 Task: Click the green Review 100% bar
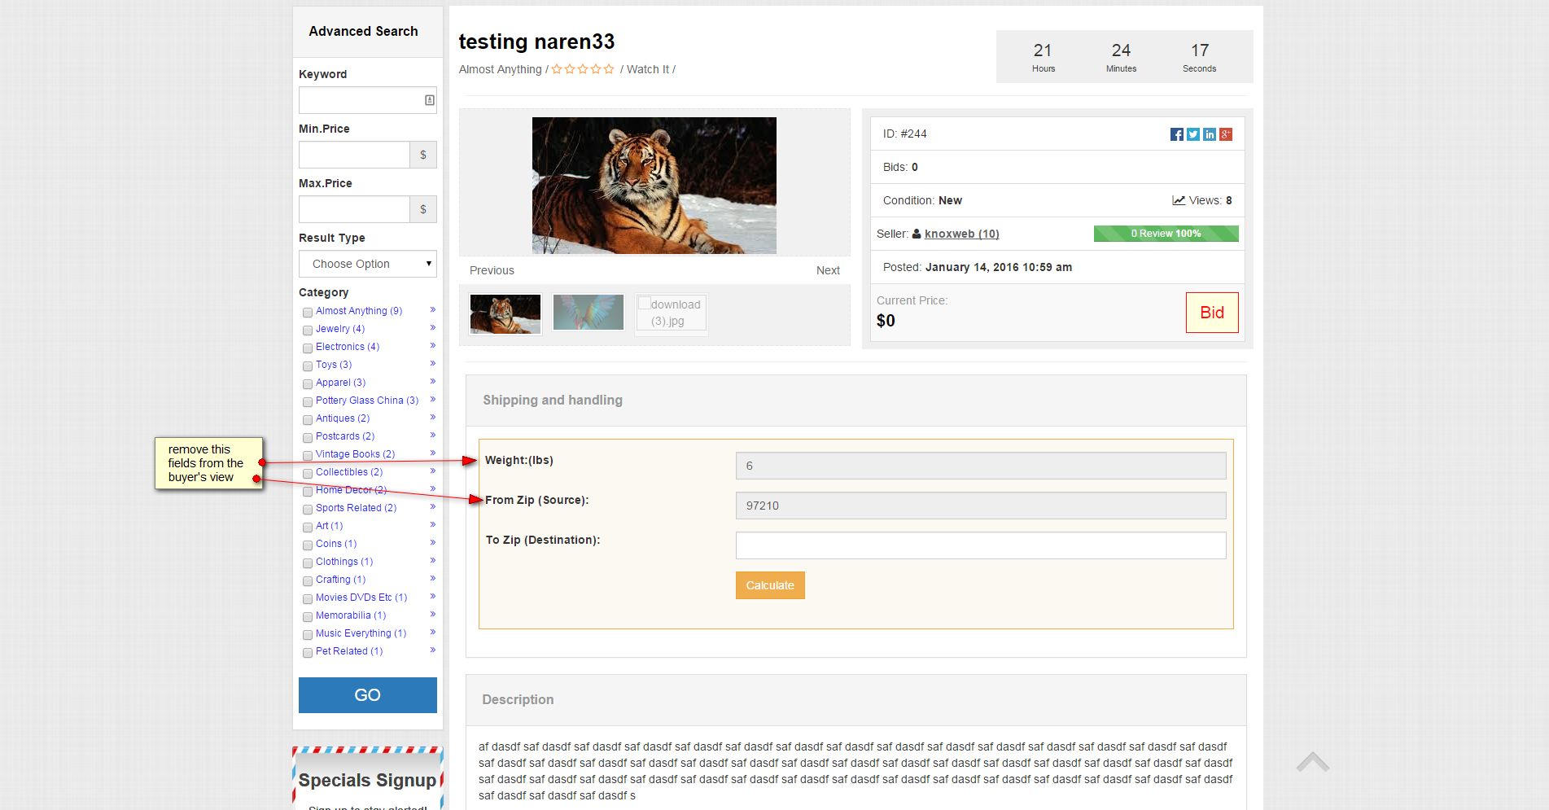[x=1166, y=234]
